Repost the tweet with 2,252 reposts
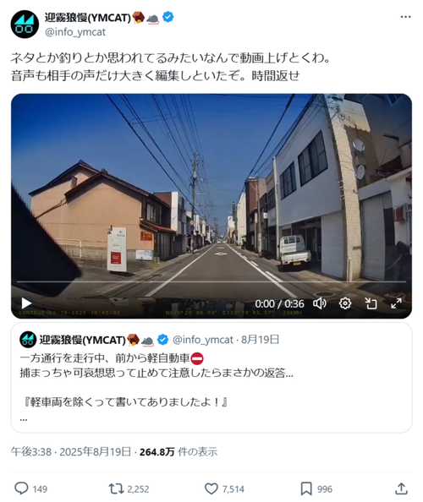The width and height of the screenshot is (423, 502). (116, 488)
